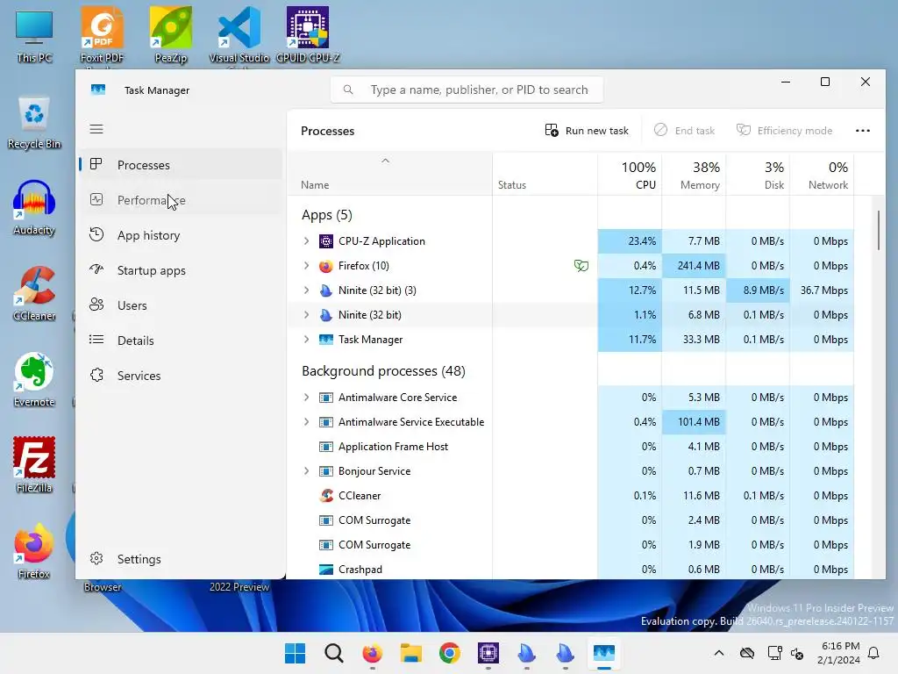
Task: Click the Firefox (10) process icon
Action: pyautogui.click(x=326, y=266)
